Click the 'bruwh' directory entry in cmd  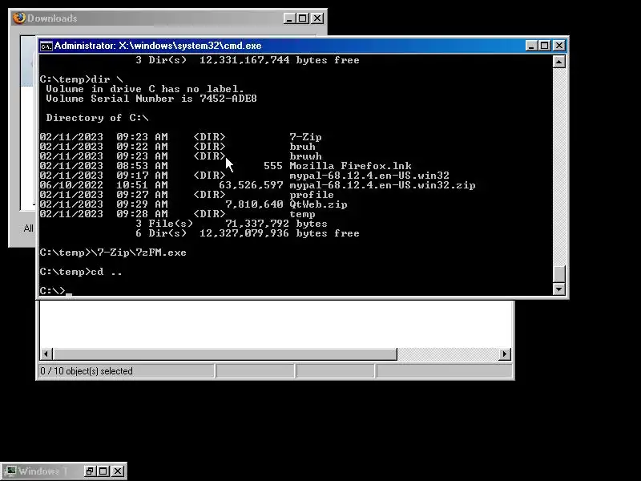(x=305, y=156)
